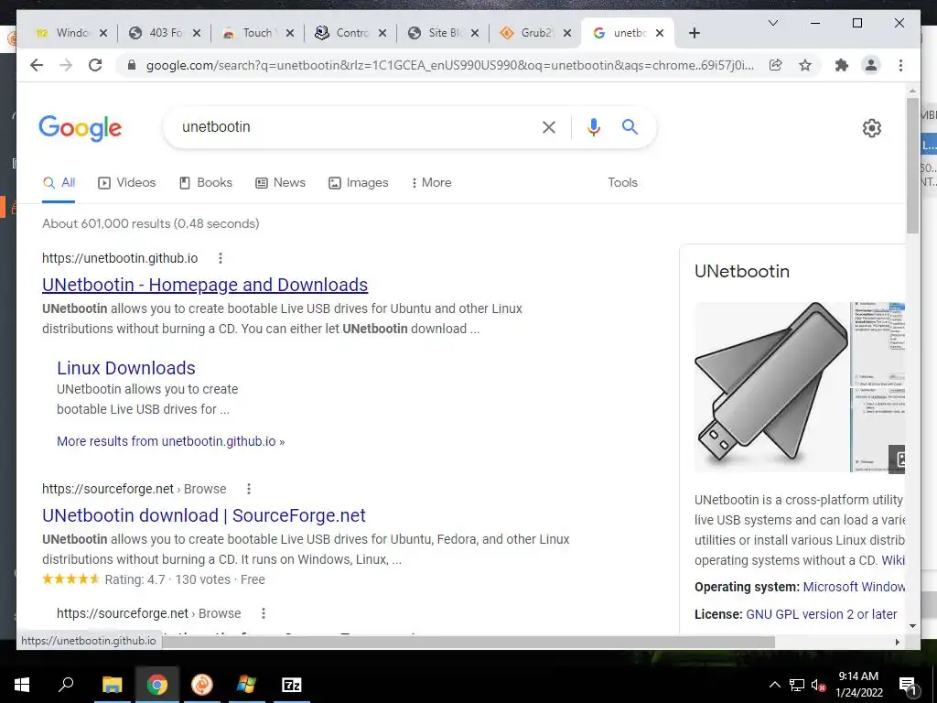
Task: Submit search with magnifier icon
Action: pos(630,126)
